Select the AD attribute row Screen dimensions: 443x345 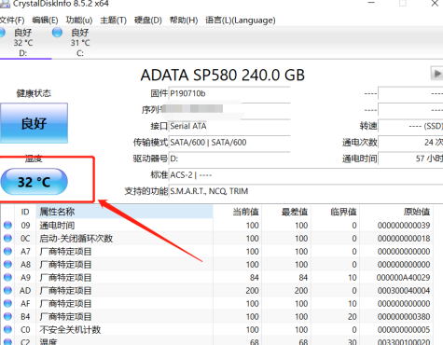pos(217,290)
